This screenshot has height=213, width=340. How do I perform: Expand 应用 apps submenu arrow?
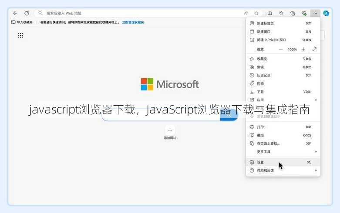(x=316, y=100)
